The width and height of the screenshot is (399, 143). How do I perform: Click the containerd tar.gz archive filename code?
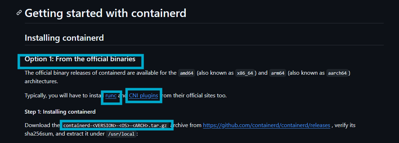(115, 125)
